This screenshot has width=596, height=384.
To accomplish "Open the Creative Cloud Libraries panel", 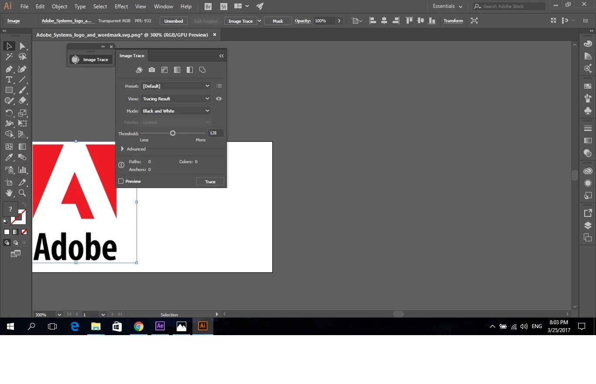I will click(x=588, y=171).
